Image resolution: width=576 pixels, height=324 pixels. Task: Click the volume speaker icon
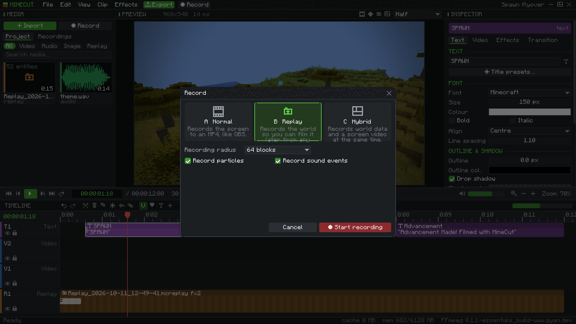click(462, 193)
